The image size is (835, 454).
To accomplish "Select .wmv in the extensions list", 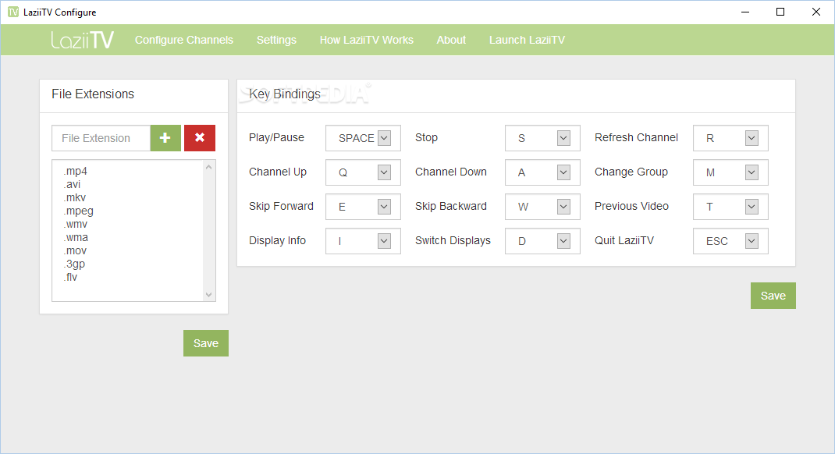I will (75, 224).
